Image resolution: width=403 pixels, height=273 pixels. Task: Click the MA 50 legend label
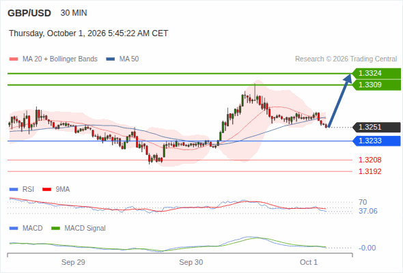tap(129, 59)
